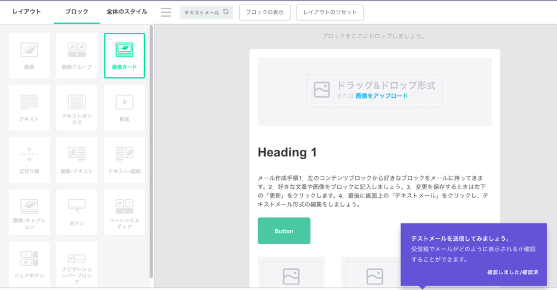This screenshot has width=557, height=290.
Task: Pick the テキスト block
Action: point(29,108)
